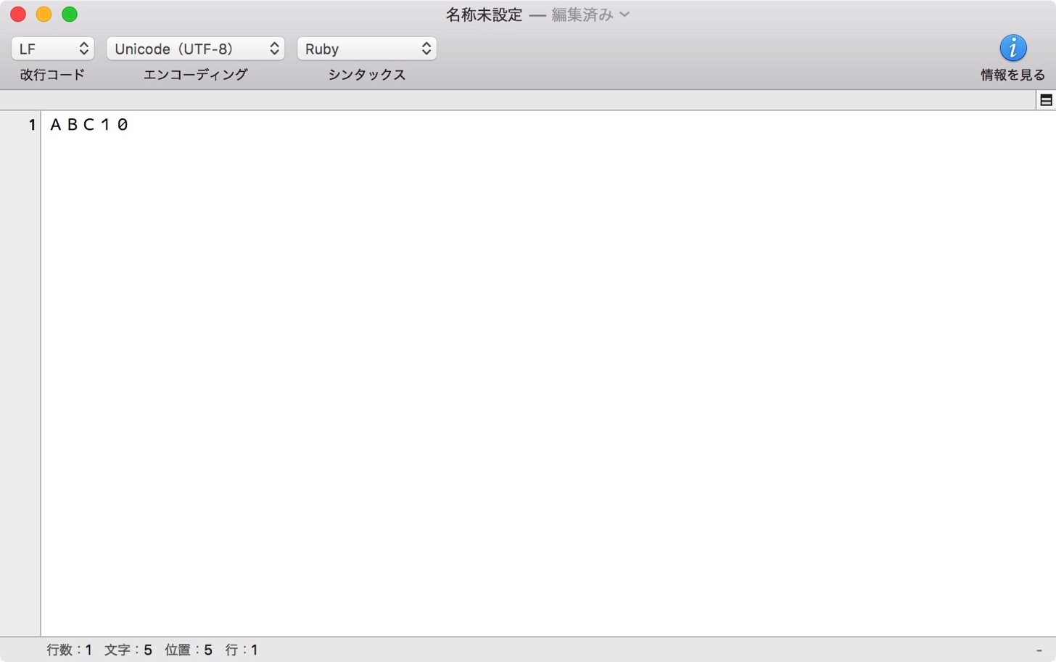This screenshot has width=1056, height=662.
Task: Open the Ruby syntax dropdown
Action: pos(367,49)
